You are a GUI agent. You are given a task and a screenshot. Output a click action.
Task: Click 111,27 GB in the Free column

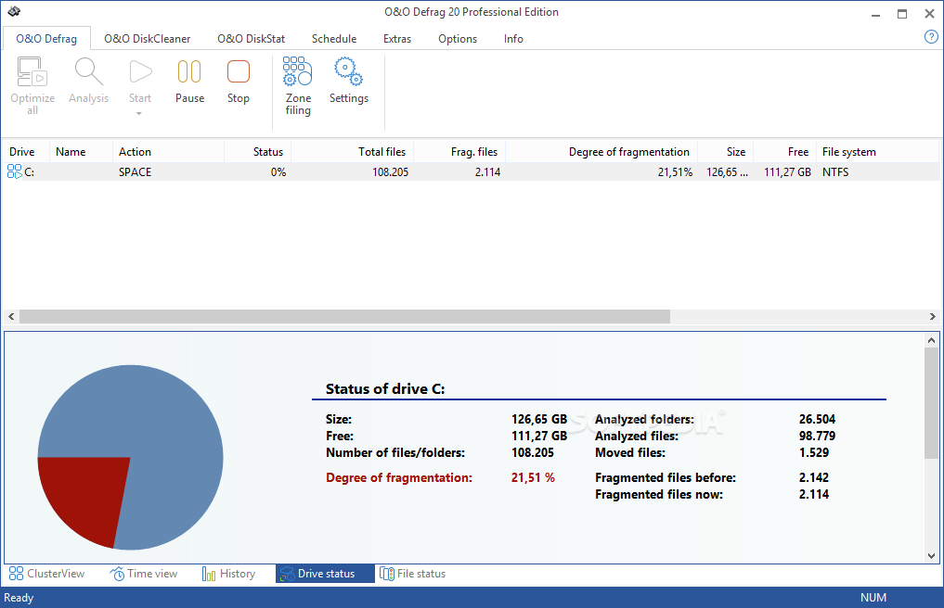pyautogui.click(x=787, y=172)
